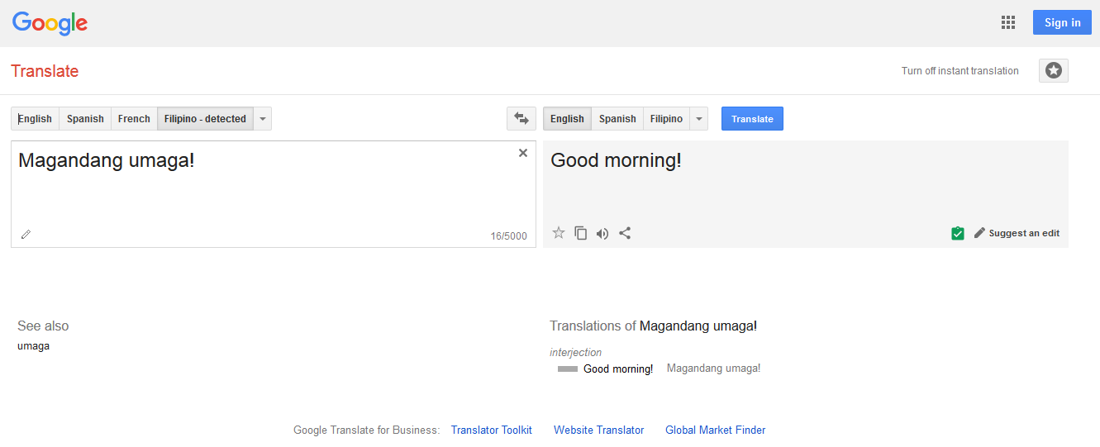Click the red Translate heading
Viewport: 1100px width, 447px height.
45,71
